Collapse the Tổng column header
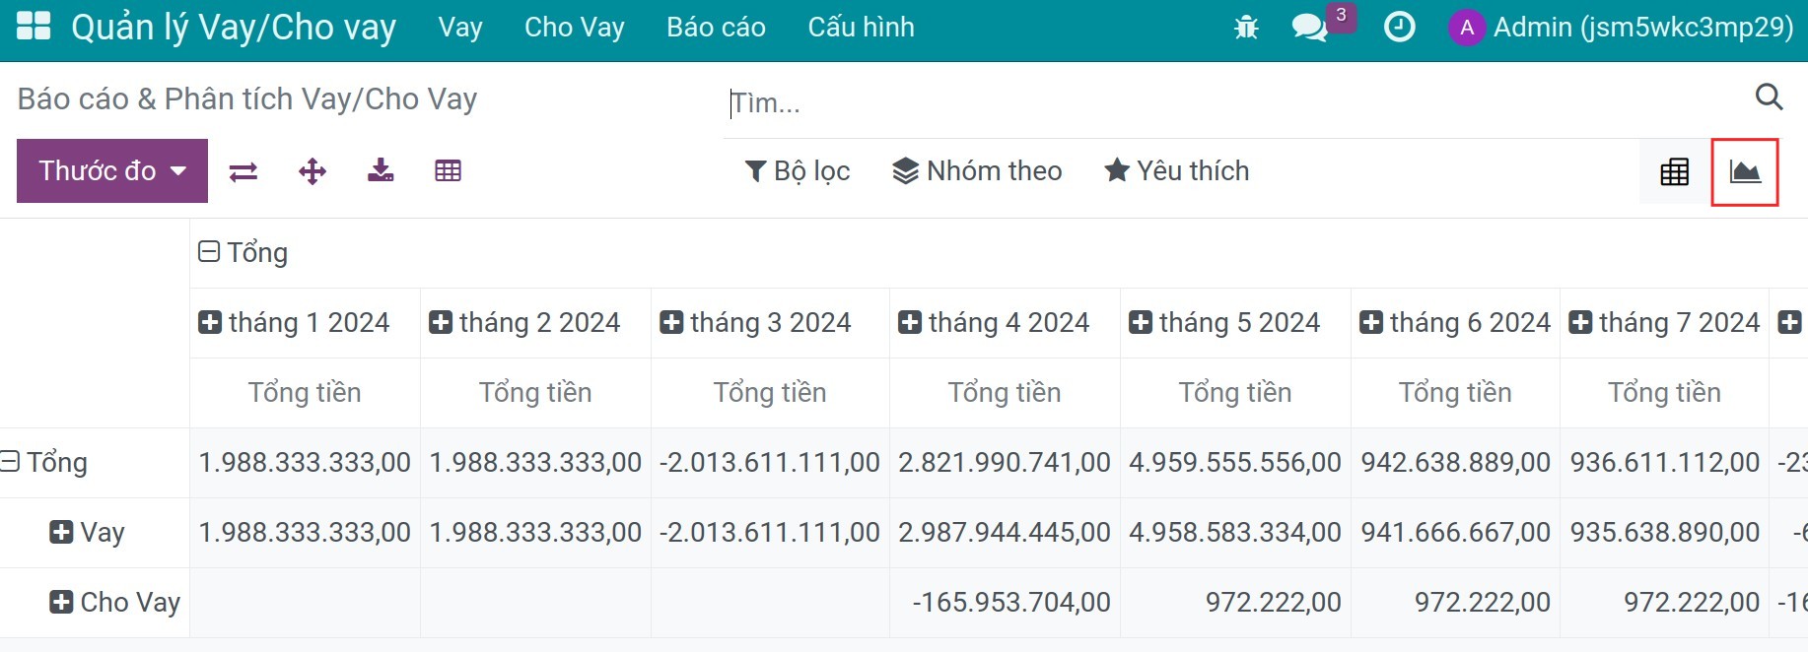The width and height of the screenshot is (1808, 652). click(243, 252)
